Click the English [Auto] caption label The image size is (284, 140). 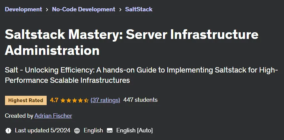coord(135,130)
